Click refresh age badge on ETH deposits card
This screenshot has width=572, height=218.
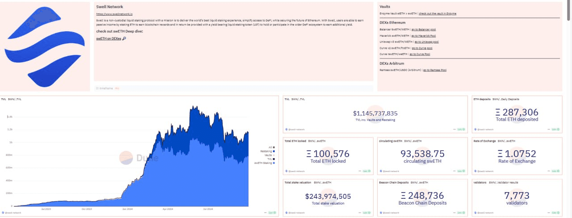pos(556,130)
